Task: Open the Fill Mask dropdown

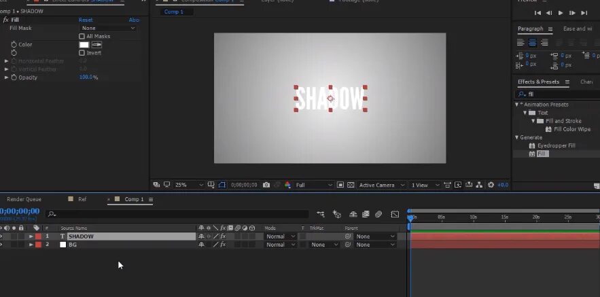Action: [x=108, y=29]
